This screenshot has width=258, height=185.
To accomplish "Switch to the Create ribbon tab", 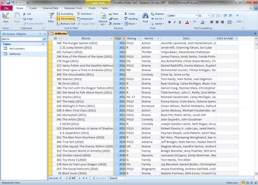I will point(33,8).
